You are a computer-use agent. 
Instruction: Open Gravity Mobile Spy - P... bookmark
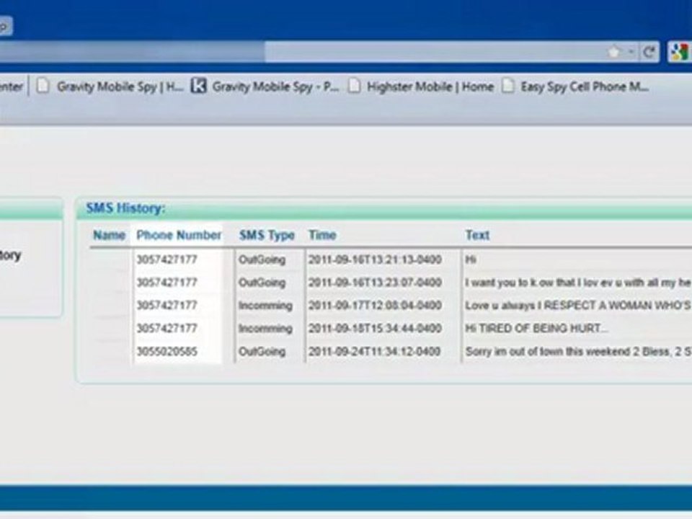tap(275, 87)
